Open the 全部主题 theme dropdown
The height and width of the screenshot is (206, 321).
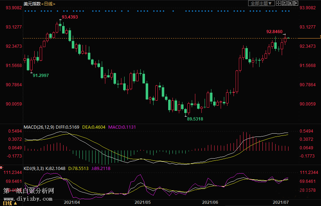click(x=262, y=4)
